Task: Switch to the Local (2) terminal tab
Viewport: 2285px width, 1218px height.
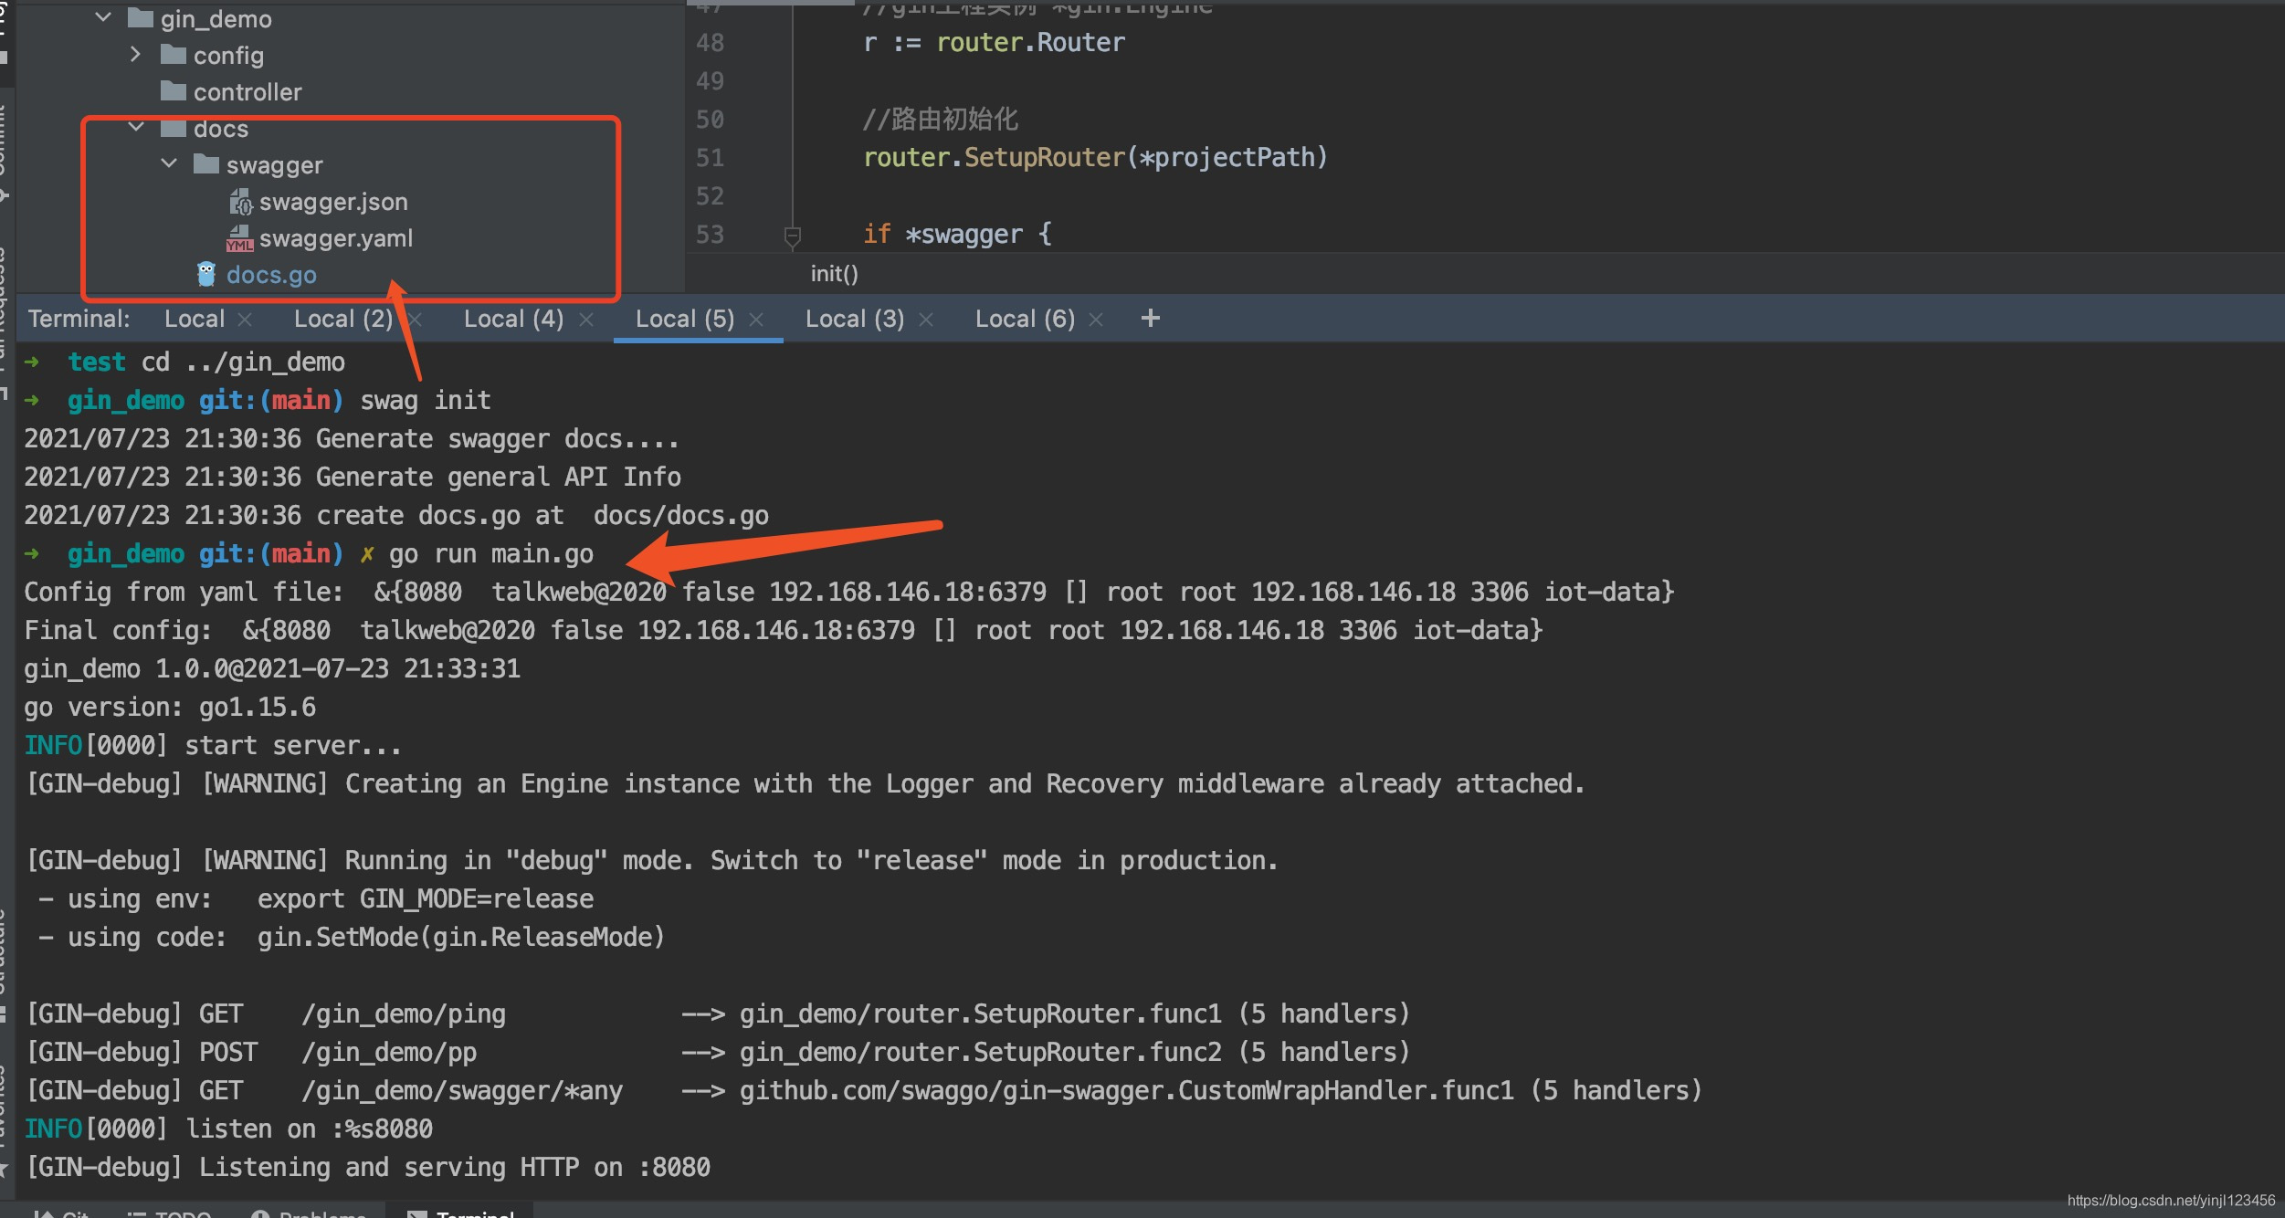Action: click(343, 319)
